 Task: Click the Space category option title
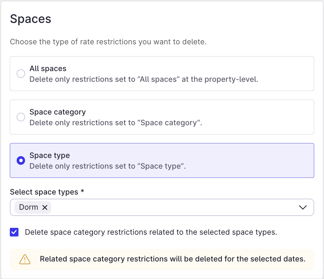(57, 112)
